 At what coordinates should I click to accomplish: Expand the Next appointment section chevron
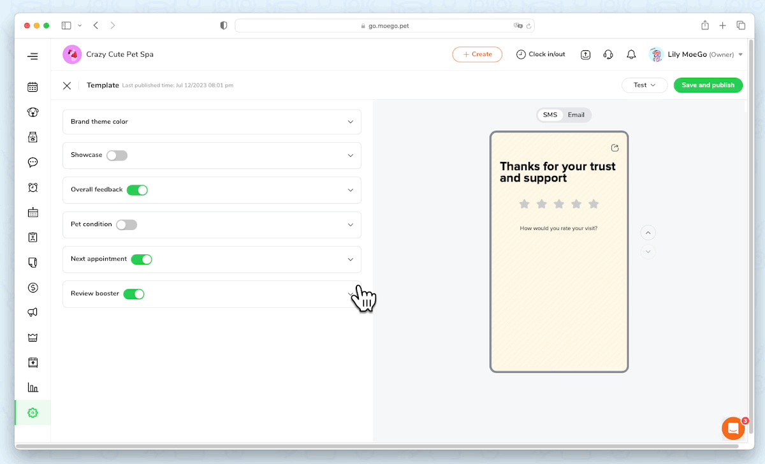350,259
